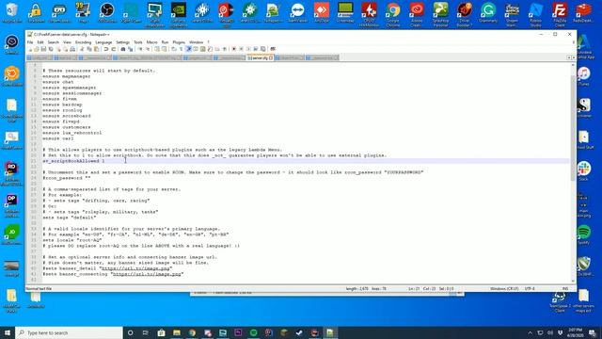Start macro recording with the Record icon
Viewport: 602px width, 339px height.
click(234, 49)
